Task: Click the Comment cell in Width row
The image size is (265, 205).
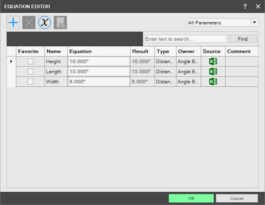Action: [242, 81]
